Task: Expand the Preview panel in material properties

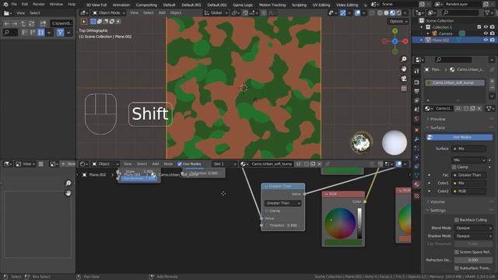Action: (437, 119)
